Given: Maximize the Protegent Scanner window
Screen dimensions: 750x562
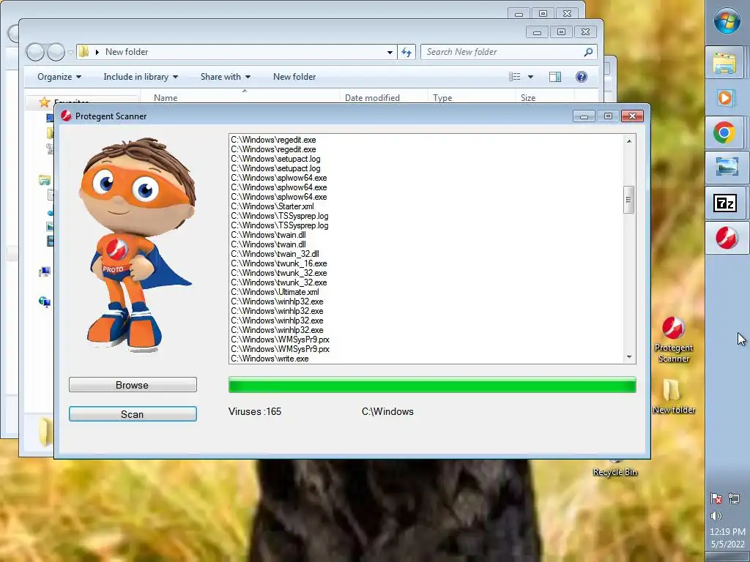Looking at the screenshot, I should [x=608, y=116].
